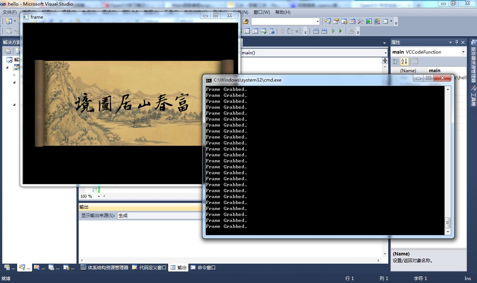Image resolution: width=477 pixels, height=283 pixels.
Task: Click the 列 1 status bar entry
Action: tap(384, 278)
